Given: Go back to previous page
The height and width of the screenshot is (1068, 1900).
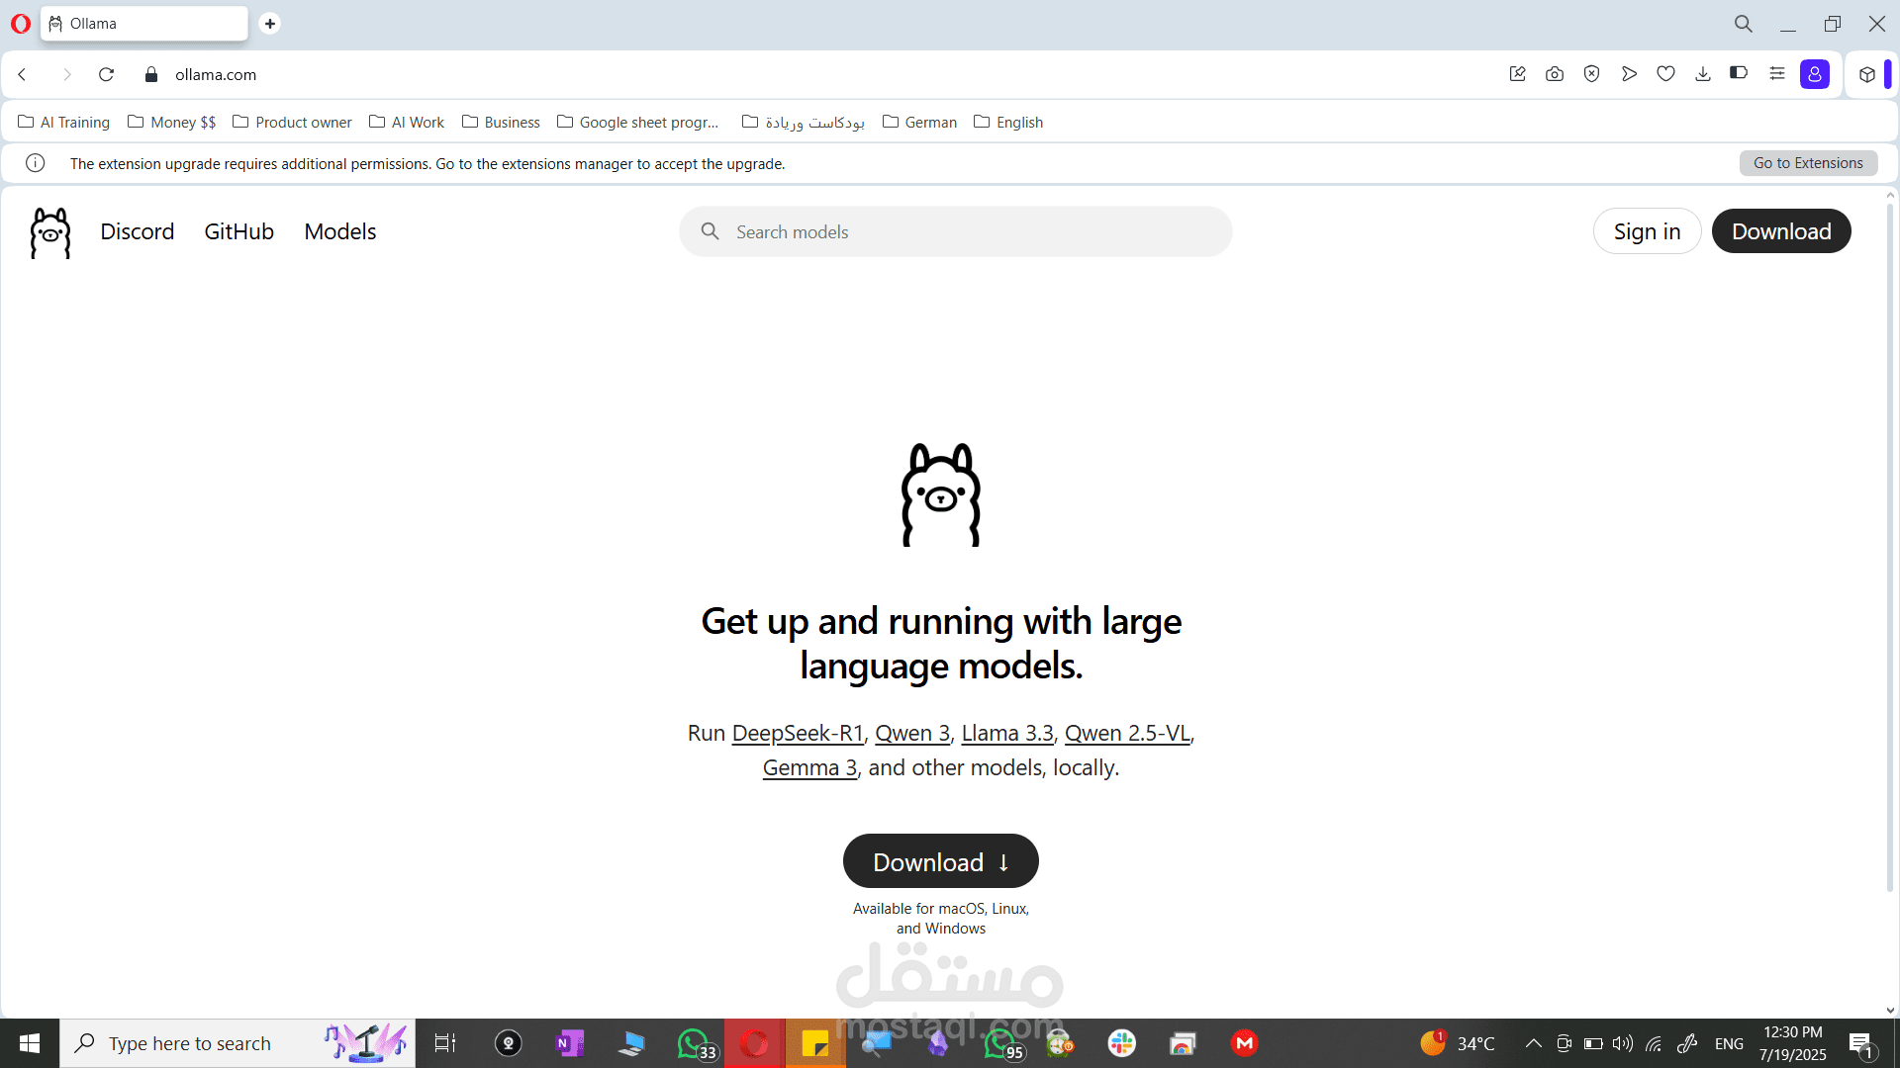Looking at the screenshot, I should click(23, 74).
